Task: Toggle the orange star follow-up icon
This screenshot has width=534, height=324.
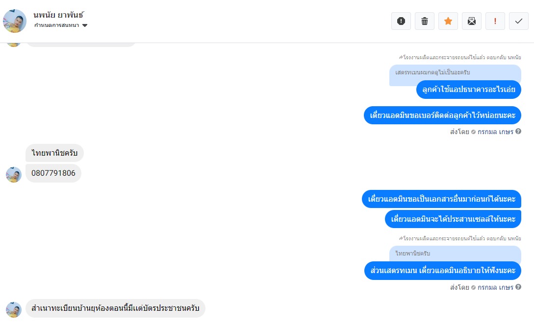Action: click(448, 21)
